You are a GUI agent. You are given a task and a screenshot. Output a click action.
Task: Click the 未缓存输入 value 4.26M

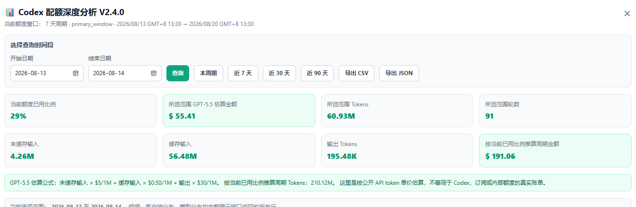point(22,156)
